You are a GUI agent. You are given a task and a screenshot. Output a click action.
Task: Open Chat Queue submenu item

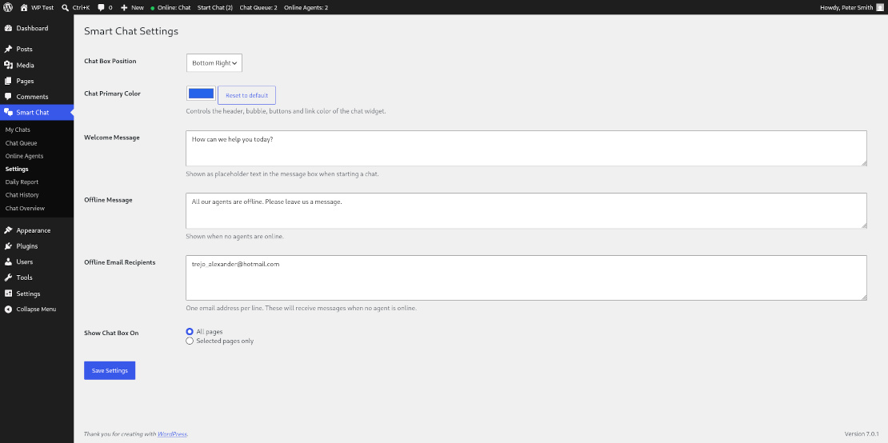(21, 143)
